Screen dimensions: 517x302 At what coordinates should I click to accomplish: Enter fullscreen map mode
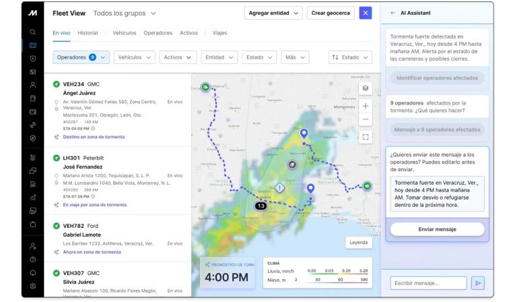tap(365, 137)
